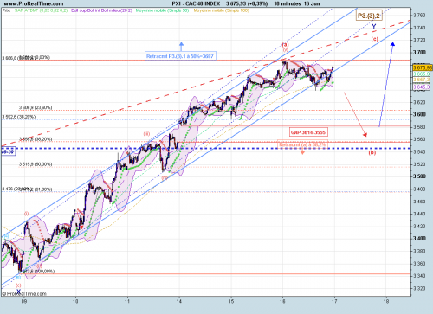The image size is (433, 314).
Task: Click the green 3 665,9 price tag
Action: click(x=422, y=74)
